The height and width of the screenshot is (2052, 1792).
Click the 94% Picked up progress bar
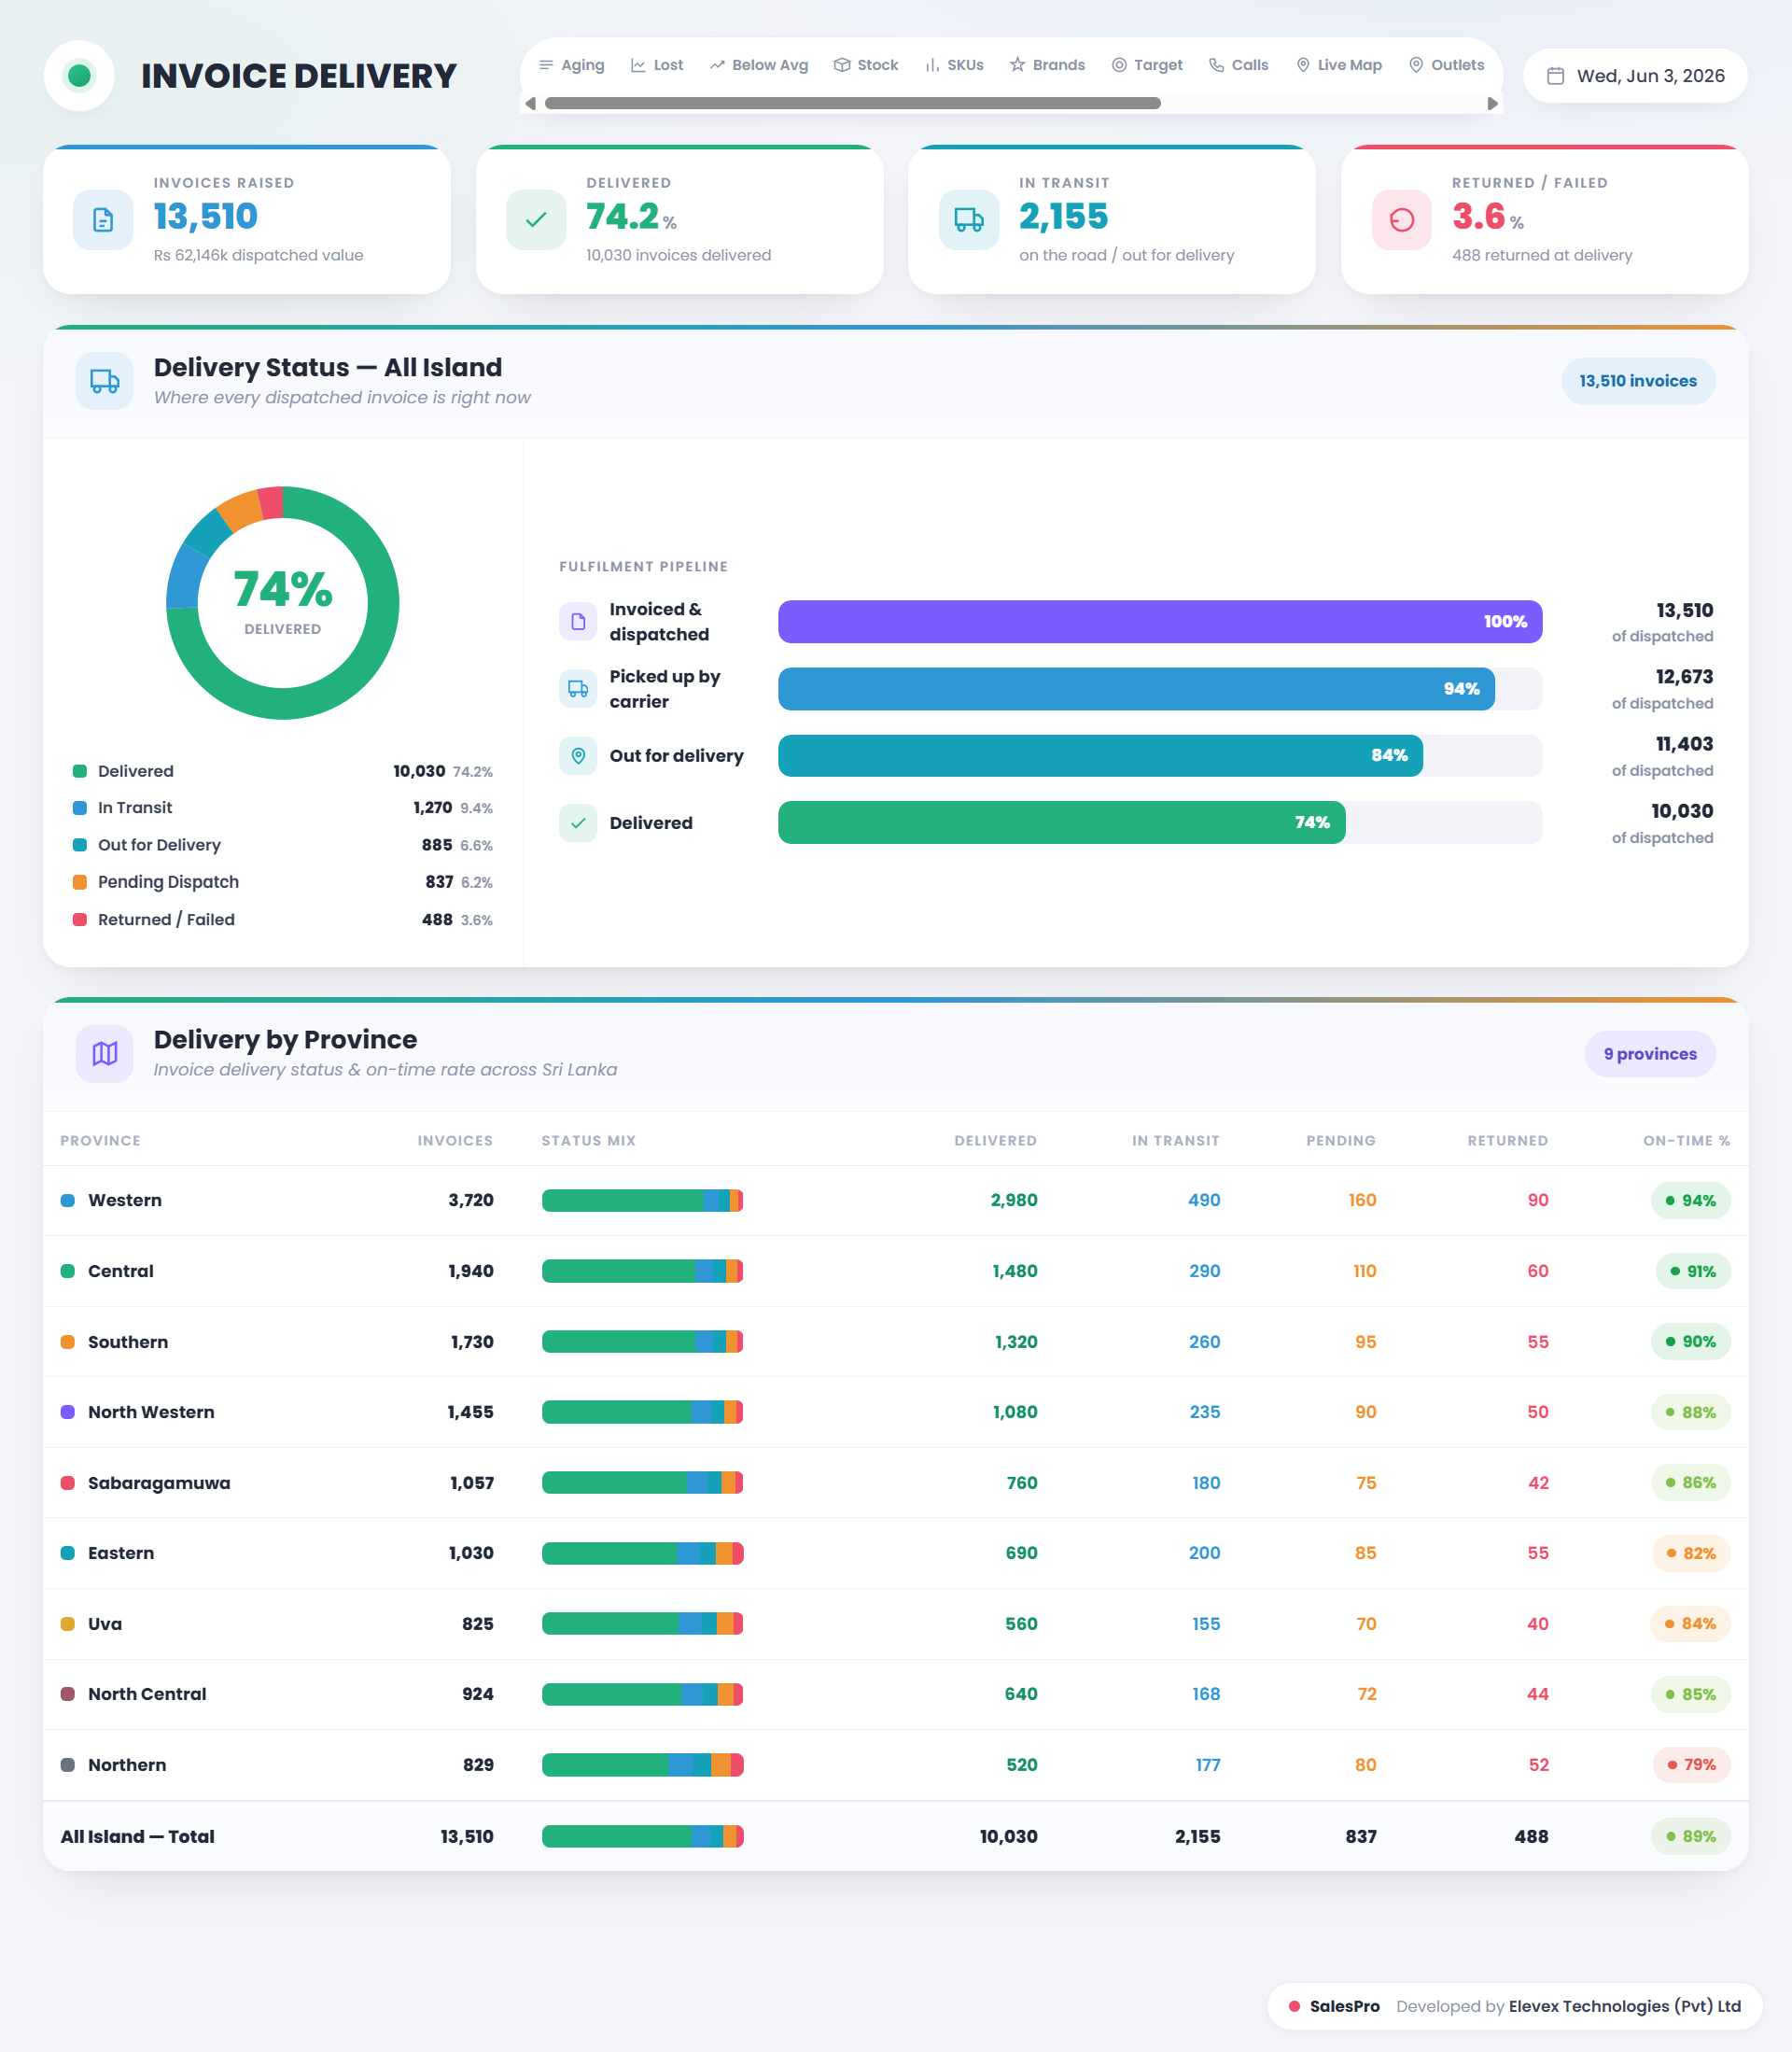click(1136, 689)
